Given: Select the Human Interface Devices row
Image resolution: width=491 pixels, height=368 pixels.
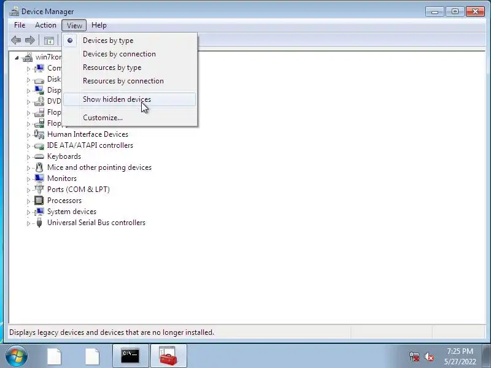Looking at the screenshot, I should pos(88,134).
